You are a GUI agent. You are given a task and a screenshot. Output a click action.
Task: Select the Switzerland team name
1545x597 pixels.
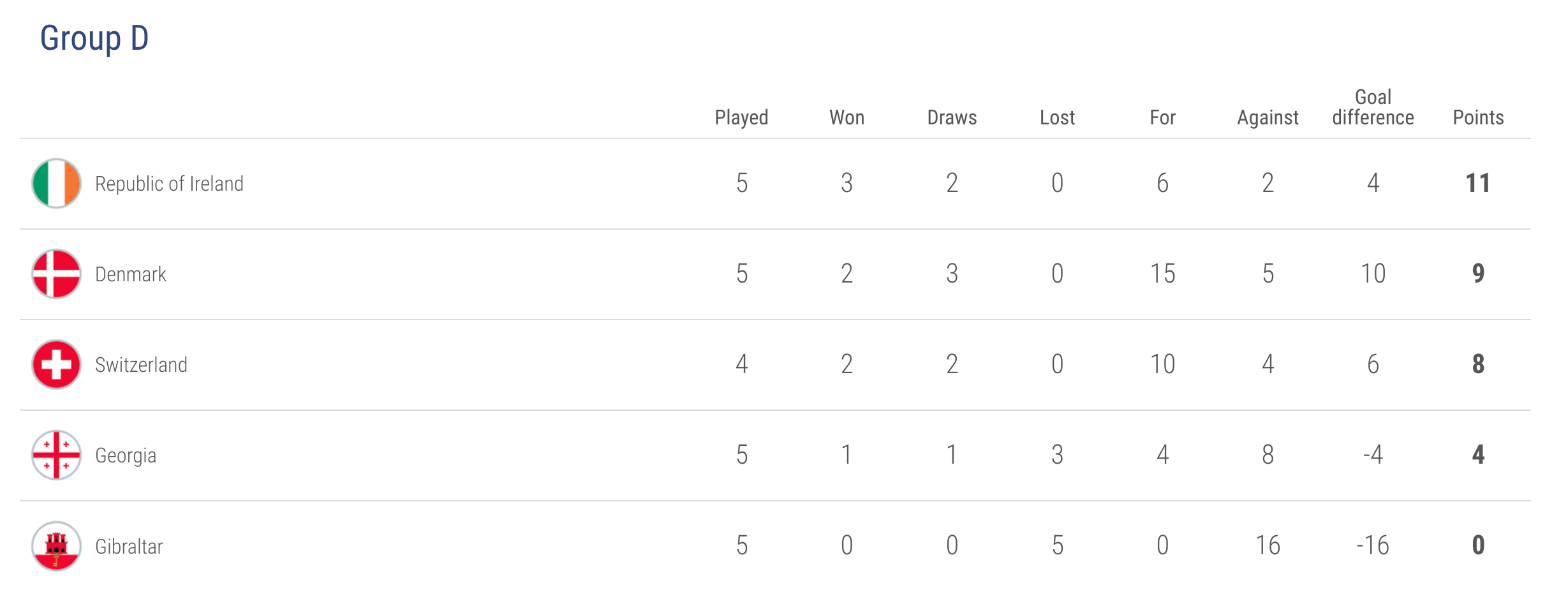point(141,365)
